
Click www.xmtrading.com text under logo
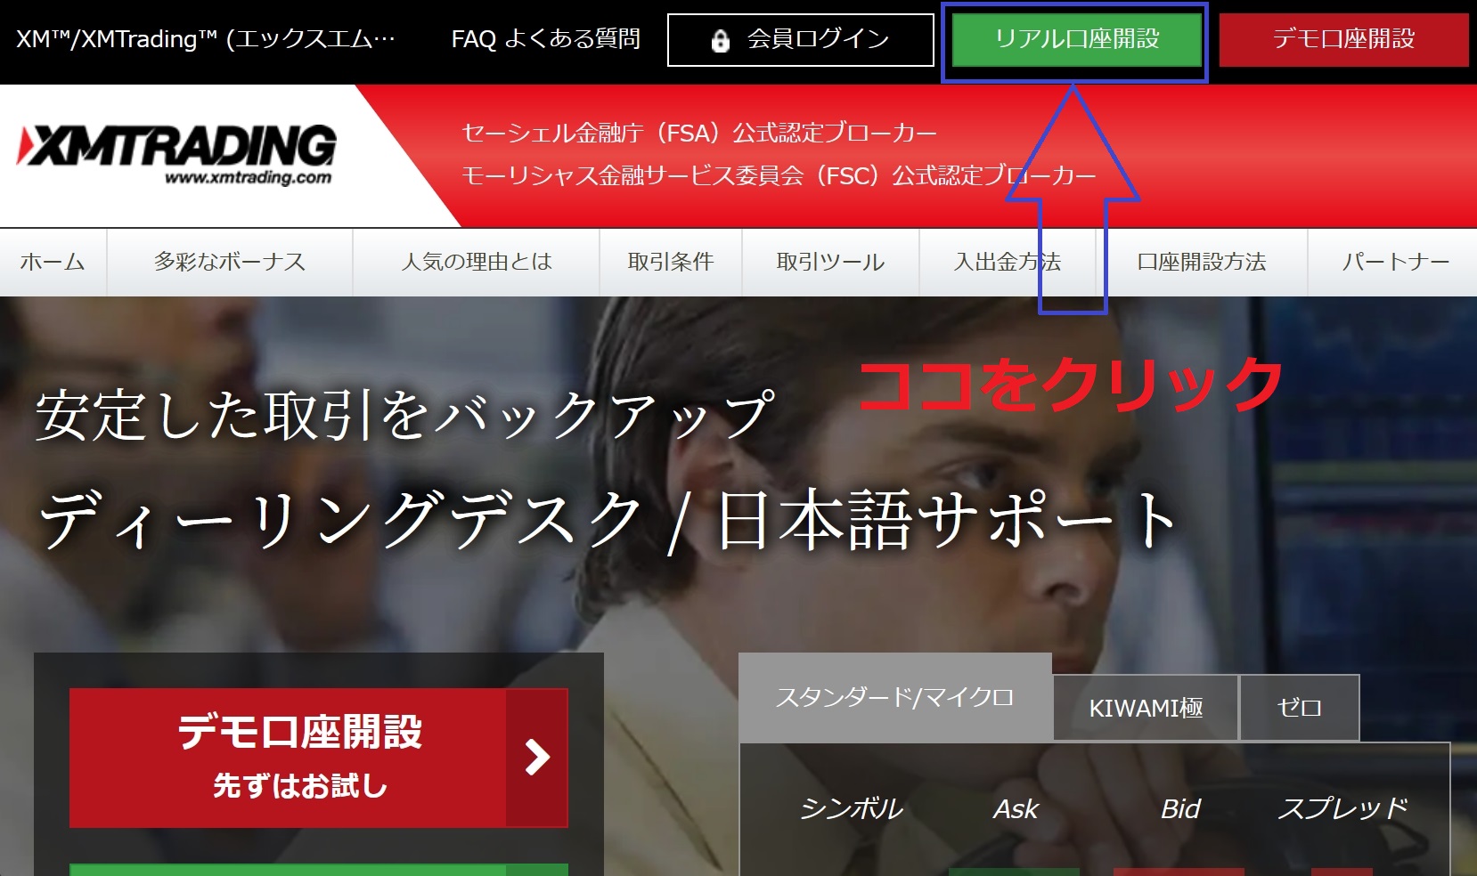point(248,177)
